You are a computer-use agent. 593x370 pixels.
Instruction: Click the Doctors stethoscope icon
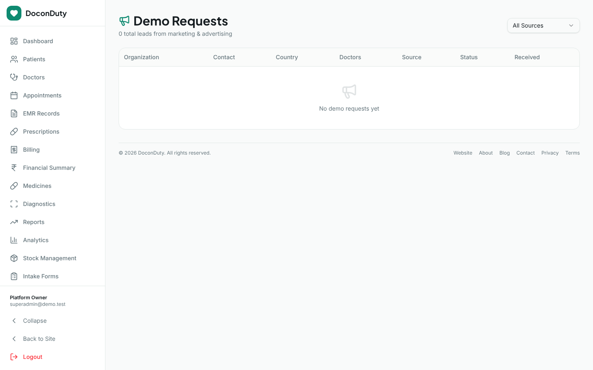[14, 77]
